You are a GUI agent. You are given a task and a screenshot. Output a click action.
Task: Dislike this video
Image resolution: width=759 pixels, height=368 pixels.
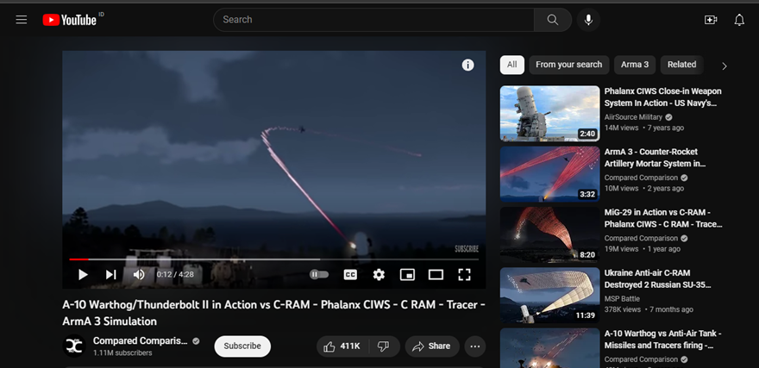(x=384, y=346)
